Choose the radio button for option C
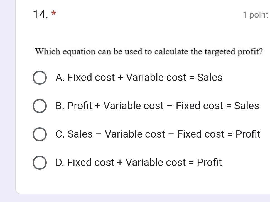The width and height of the screenshot is (270, 202). click(40, 134)
